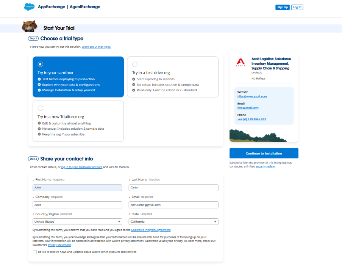Click the Salesforce cloud logo
The width and height of the screenshot is (342, 269).
click(x=29, y=7)
